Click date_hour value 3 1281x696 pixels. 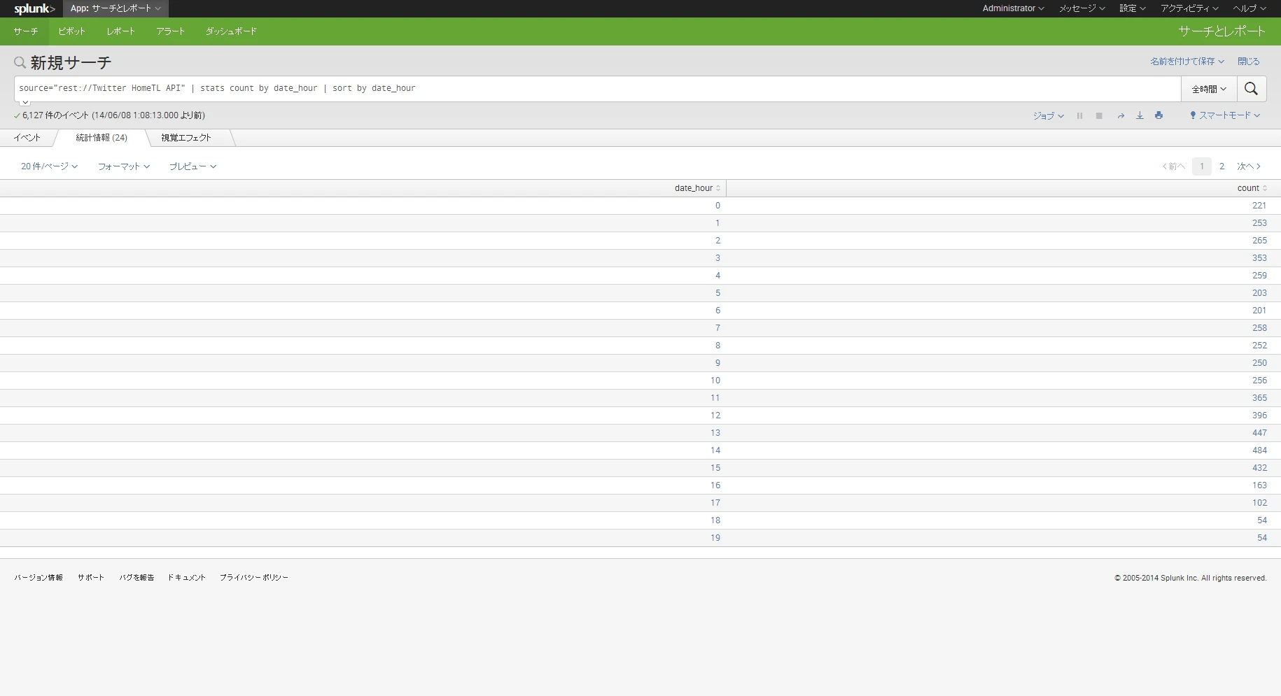(x=717, y=258)
